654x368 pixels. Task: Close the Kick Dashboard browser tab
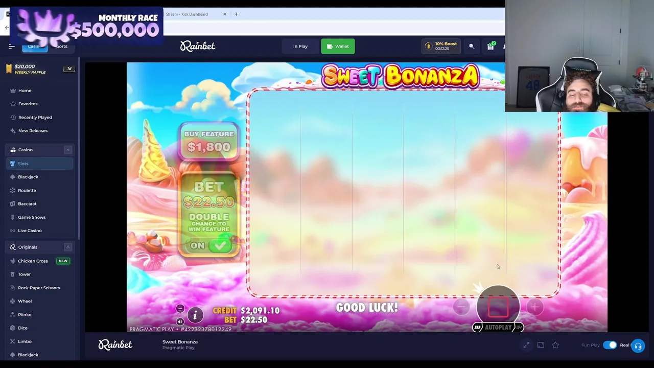[224, 14]
